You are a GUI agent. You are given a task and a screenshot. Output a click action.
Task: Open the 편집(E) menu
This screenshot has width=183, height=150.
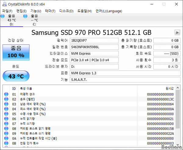[x=21, y=11]
